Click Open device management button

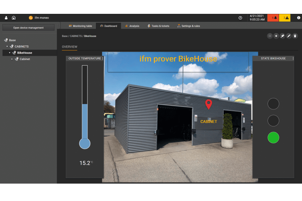point(28,28)
